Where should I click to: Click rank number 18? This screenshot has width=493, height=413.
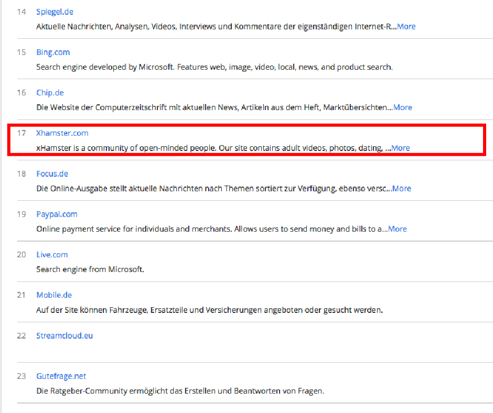point(22,174)
